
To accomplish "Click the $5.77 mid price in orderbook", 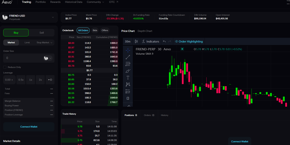I will 89,70.
